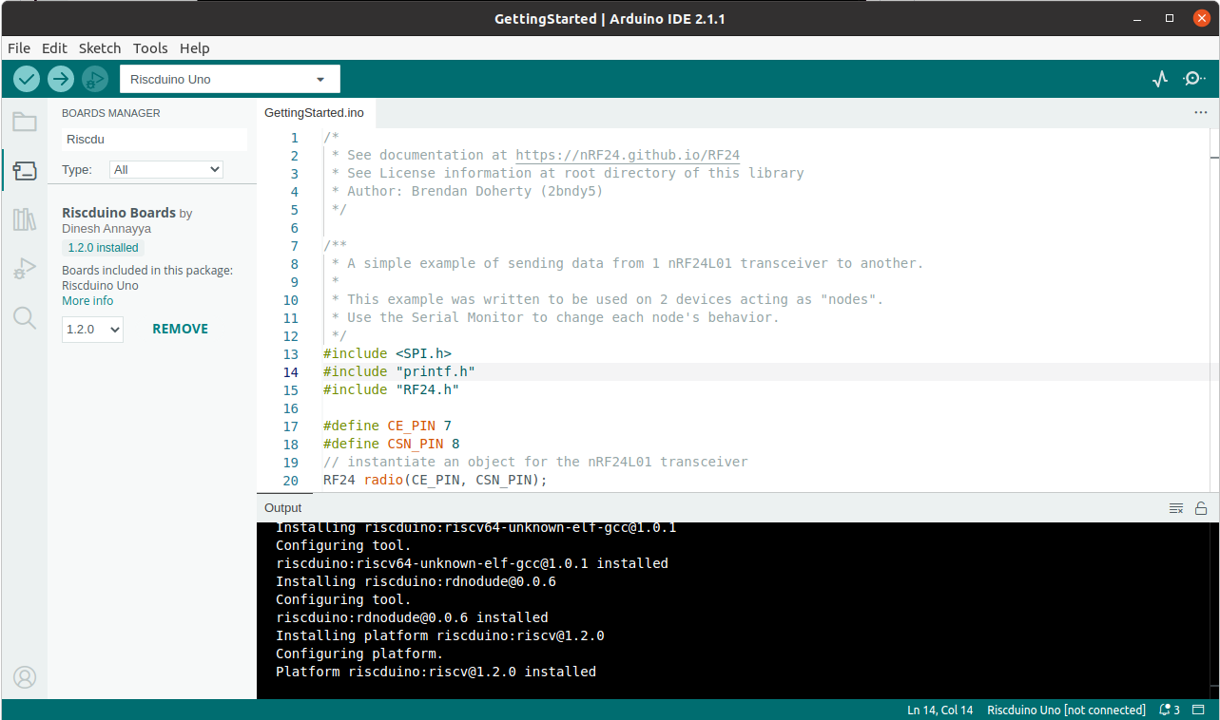Viewport: 1220px width, 720px height.
Task: Click the #include "RF24.h" line
Action: (x=391, y=390)
